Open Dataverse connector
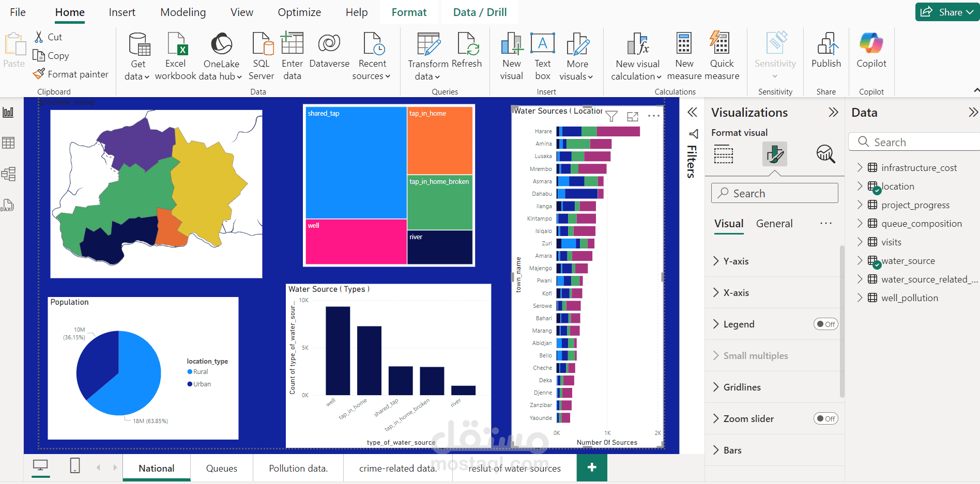 (x=329, y=50)
